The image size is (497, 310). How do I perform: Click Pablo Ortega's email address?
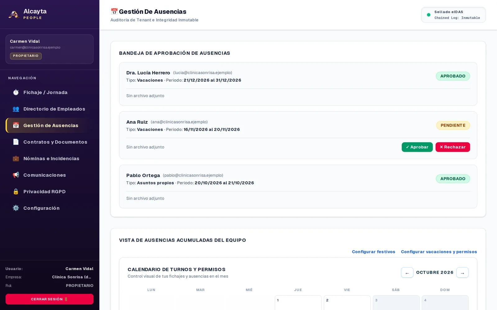click(x=193, y=175)
